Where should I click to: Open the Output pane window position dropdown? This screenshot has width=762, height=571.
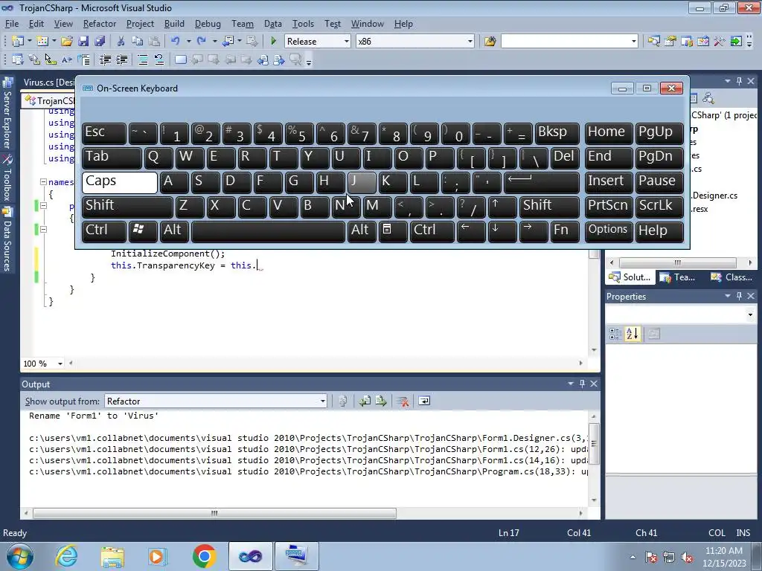point(571,384)
